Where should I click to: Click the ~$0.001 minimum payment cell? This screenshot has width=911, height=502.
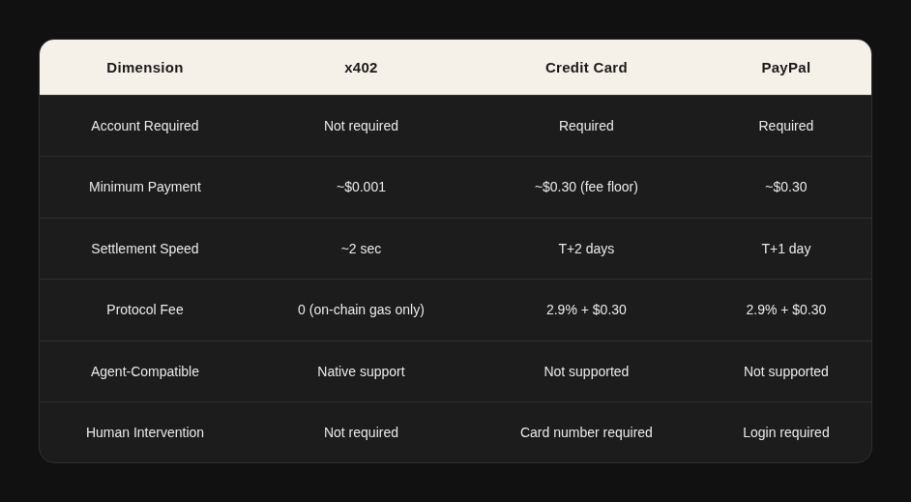(361, 187)
